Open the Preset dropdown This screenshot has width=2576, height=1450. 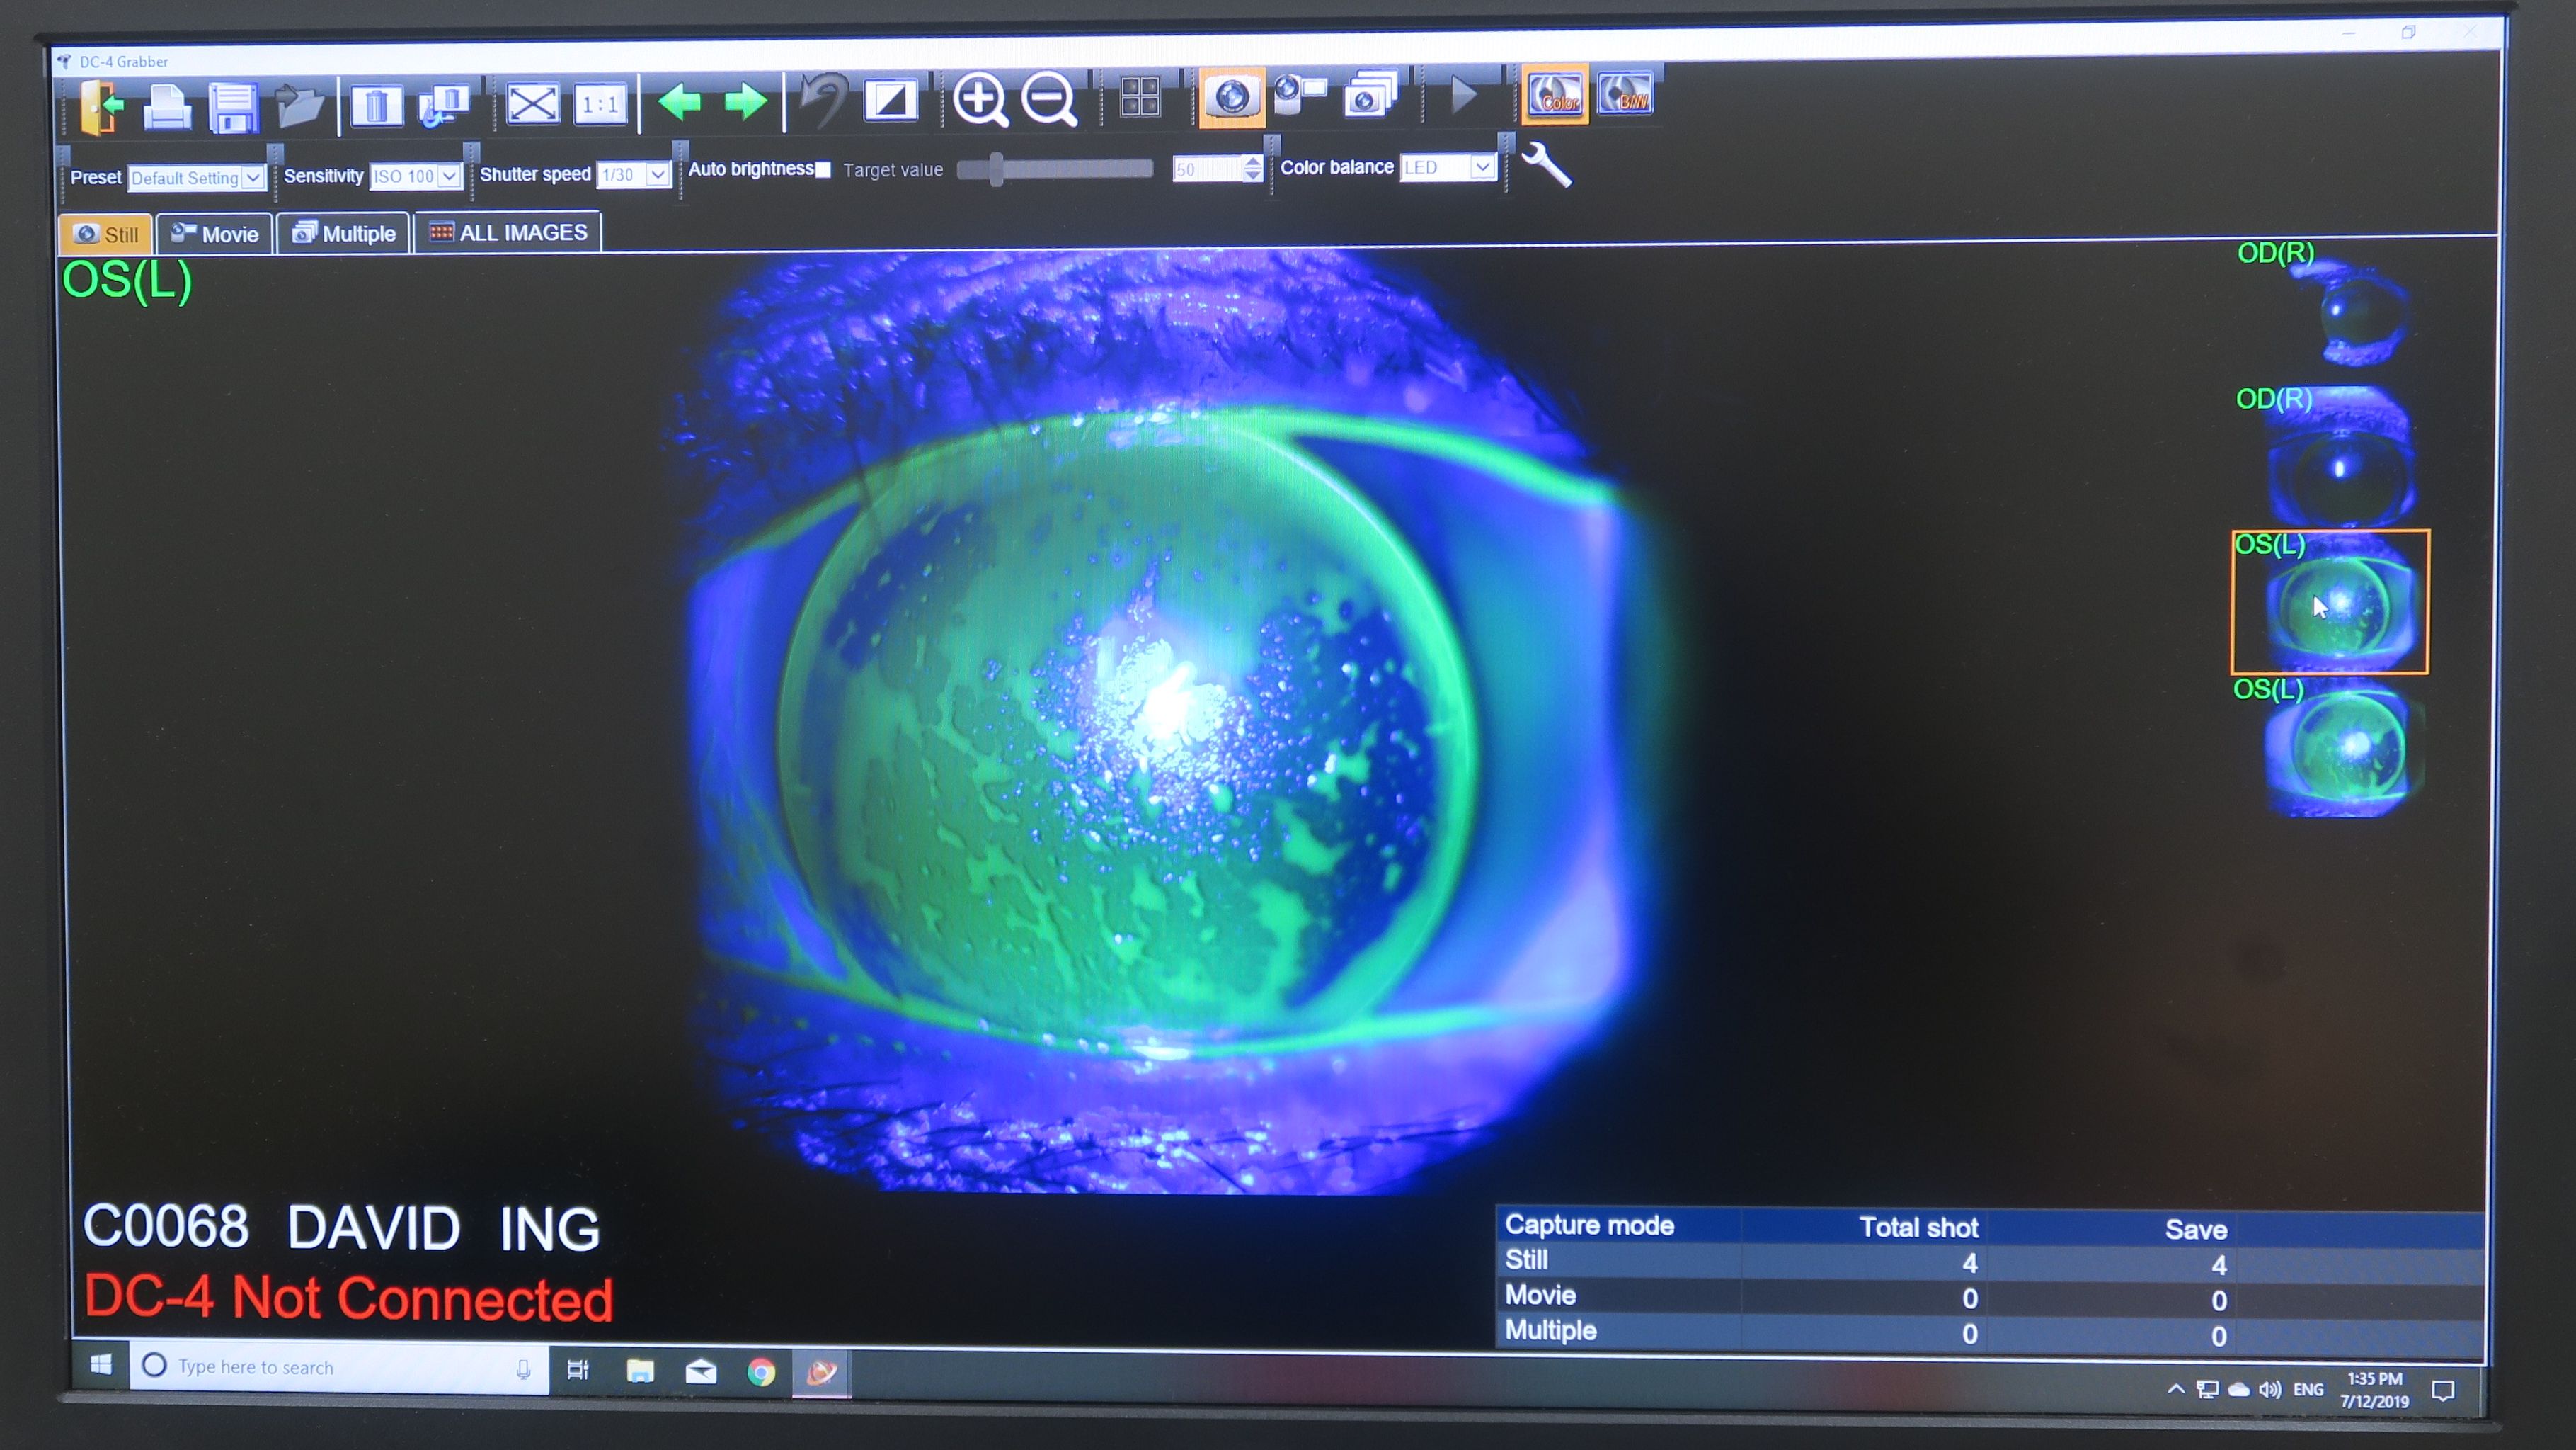[x=196, y=178]
